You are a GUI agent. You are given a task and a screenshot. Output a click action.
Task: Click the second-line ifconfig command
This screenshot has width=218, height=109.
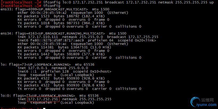click(52, 6)
